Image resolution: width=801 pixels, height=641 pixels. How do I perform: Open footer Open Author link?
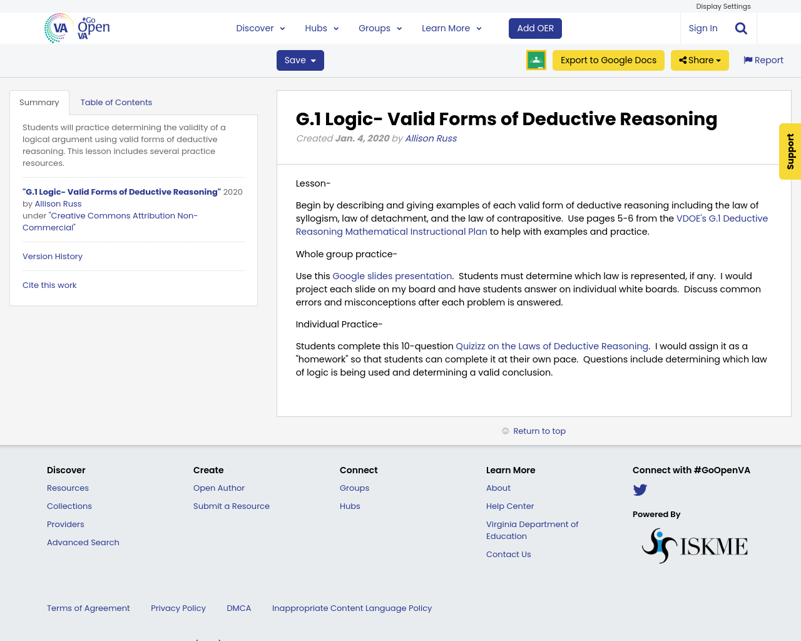(219, 488)
